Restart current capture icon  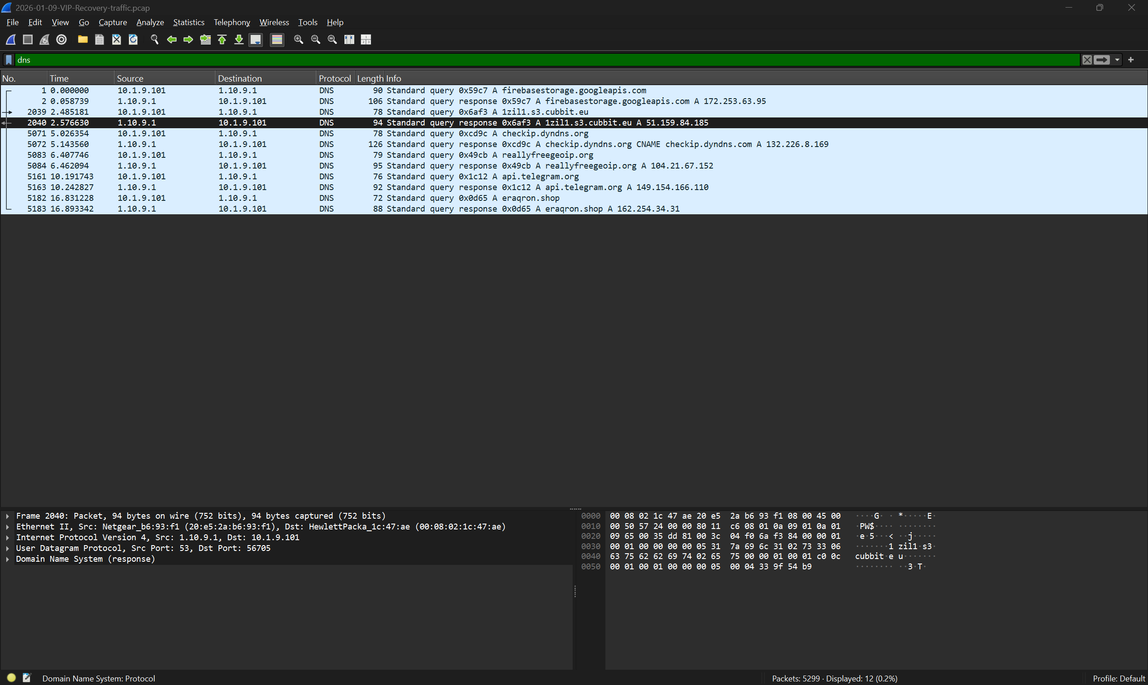44,40
